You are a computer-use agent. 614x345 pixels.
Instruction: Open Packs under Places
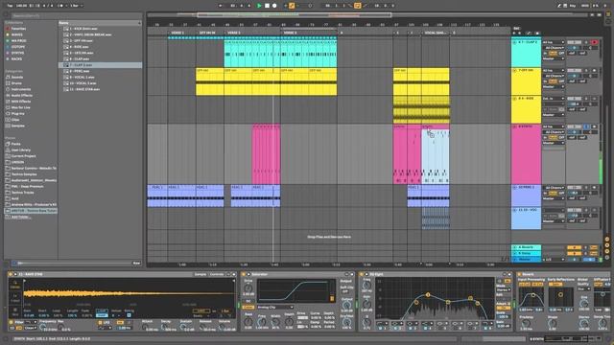pos(15,144)
